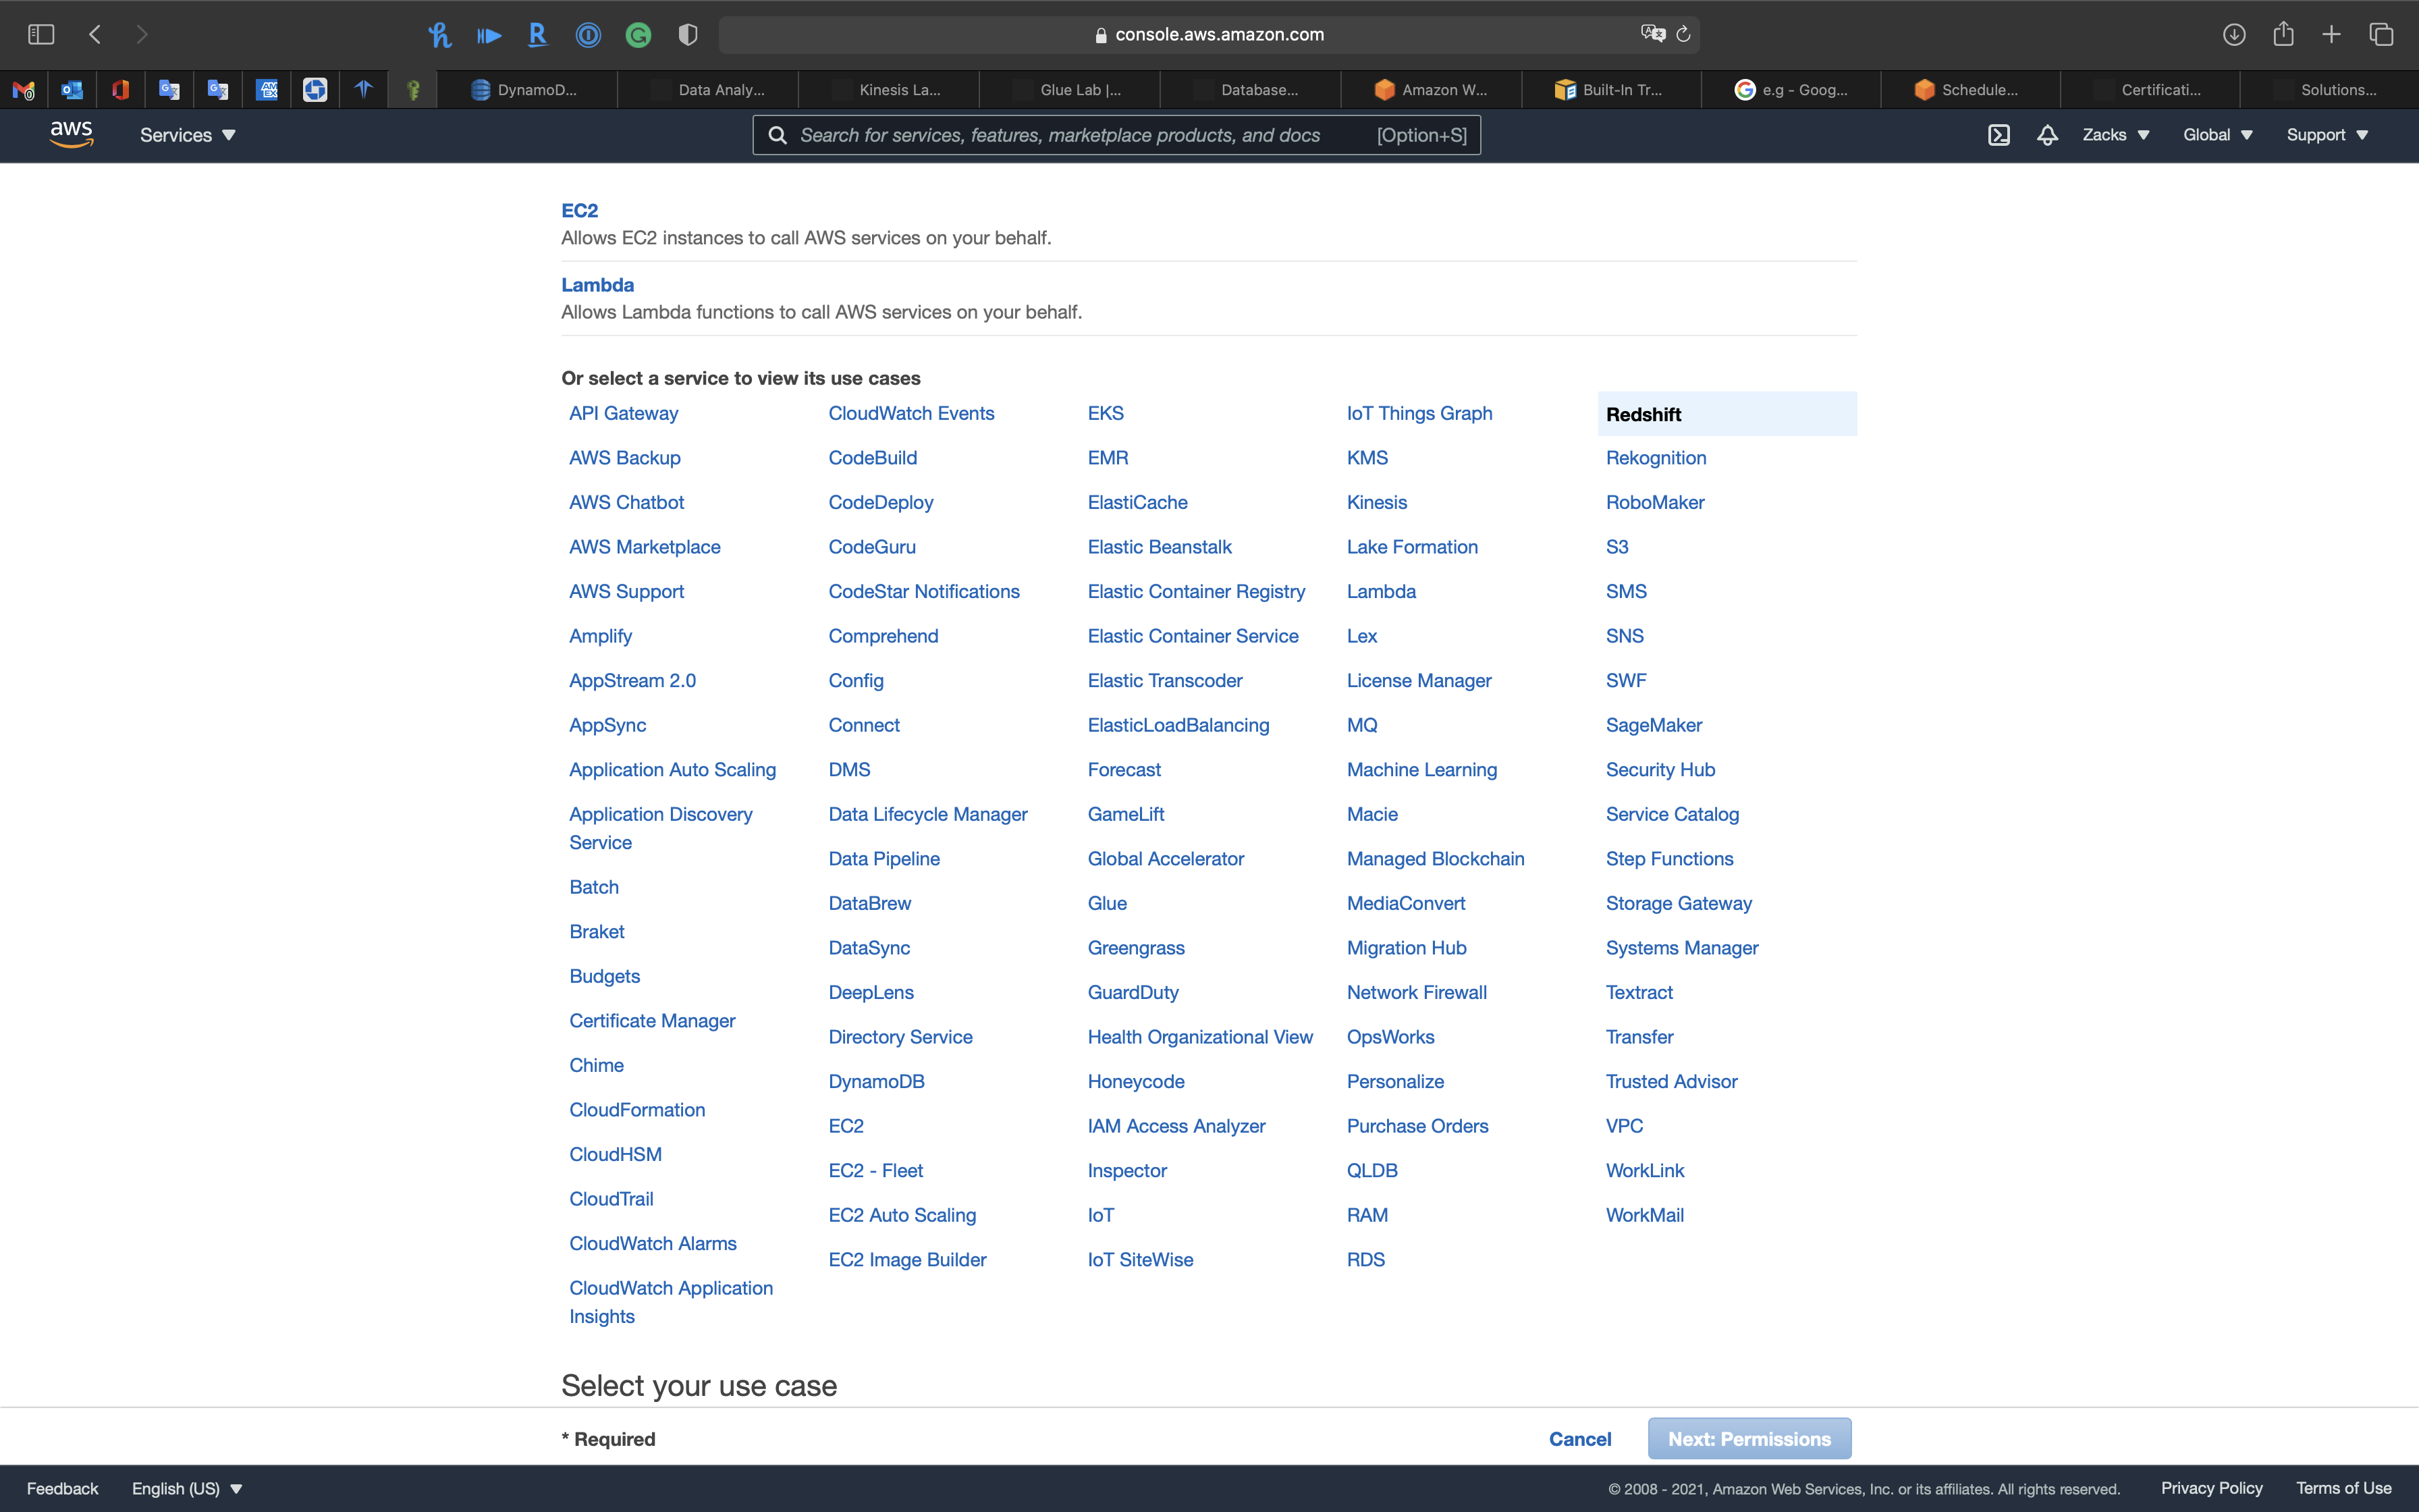The width and height of the screenshot is (2419, 1512).
Task: Select the SageMaker service link
Action: (1654, 725)
